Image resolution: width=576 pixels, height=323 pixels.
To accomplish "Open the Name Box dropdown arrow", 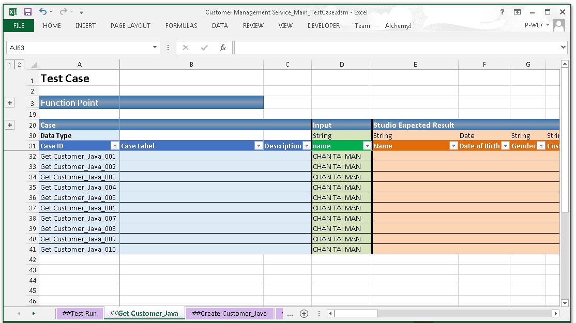I will coord(155,48).
